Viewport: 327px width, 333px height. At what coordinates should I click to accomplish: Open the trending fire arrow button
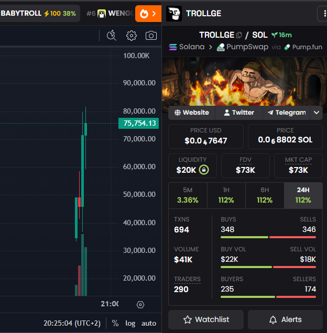(x=148, y=14)
